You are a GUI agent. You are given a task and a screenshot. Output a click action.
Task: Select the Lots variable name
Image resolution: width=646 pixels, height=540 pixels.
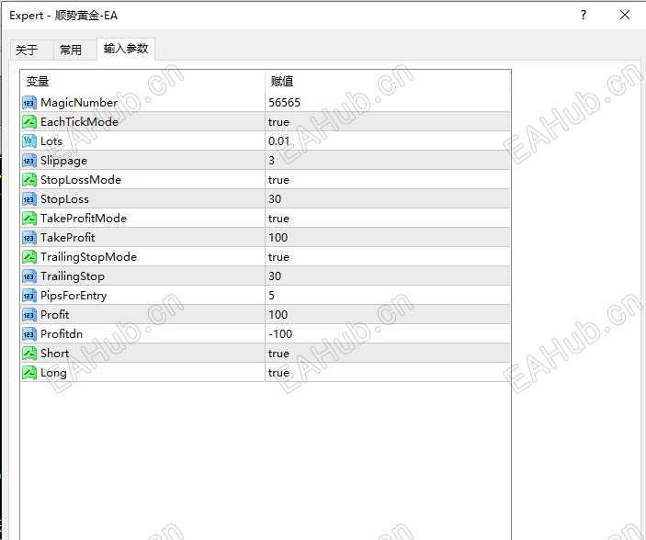(51, 141)
